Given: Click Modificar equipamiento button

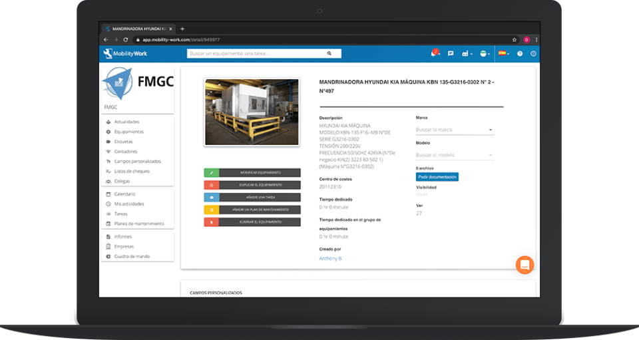Looking at the screenshot, I should [252, 172].
